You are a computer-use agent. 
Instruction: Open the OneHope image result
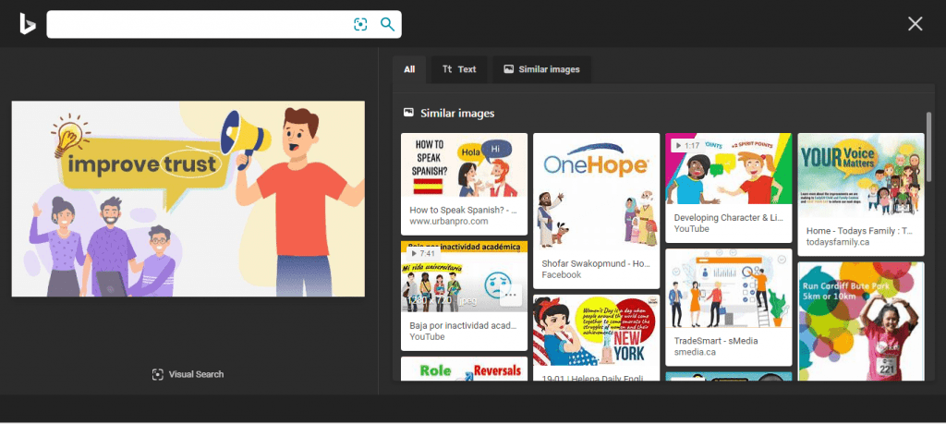pos(596,192)
